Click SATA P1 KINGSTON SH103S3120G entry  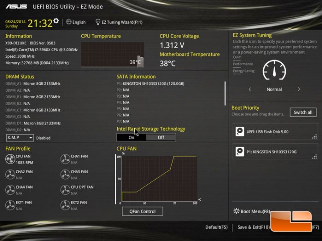pos(150,84)
